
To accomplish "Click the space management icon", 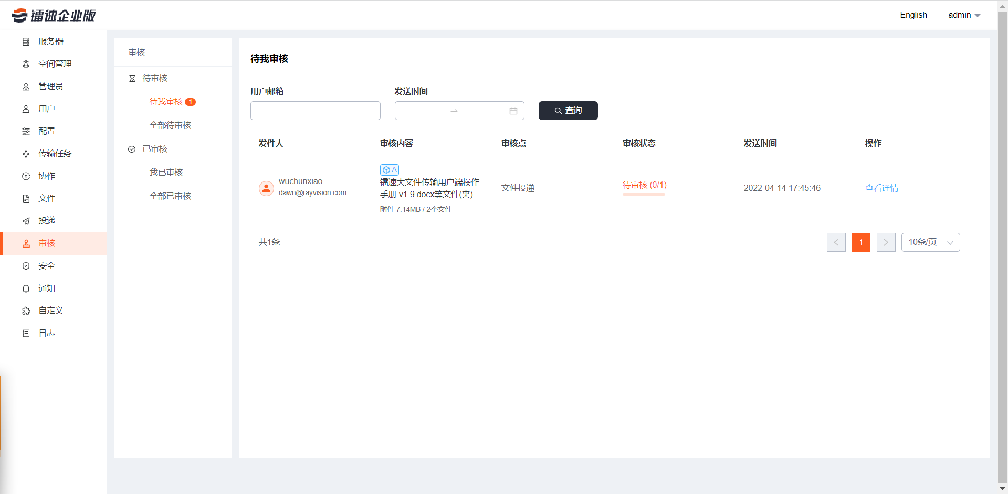I will [26, 64].
